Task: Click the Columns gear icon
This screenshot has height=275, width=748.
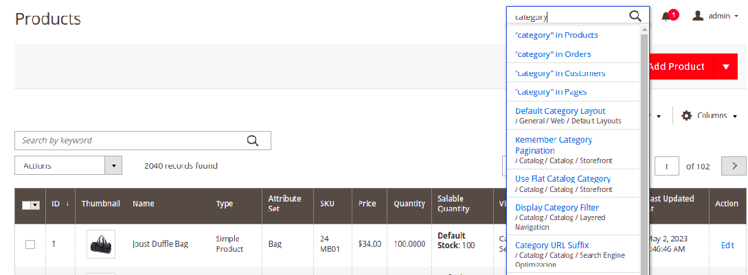Action: coord(686,116)
